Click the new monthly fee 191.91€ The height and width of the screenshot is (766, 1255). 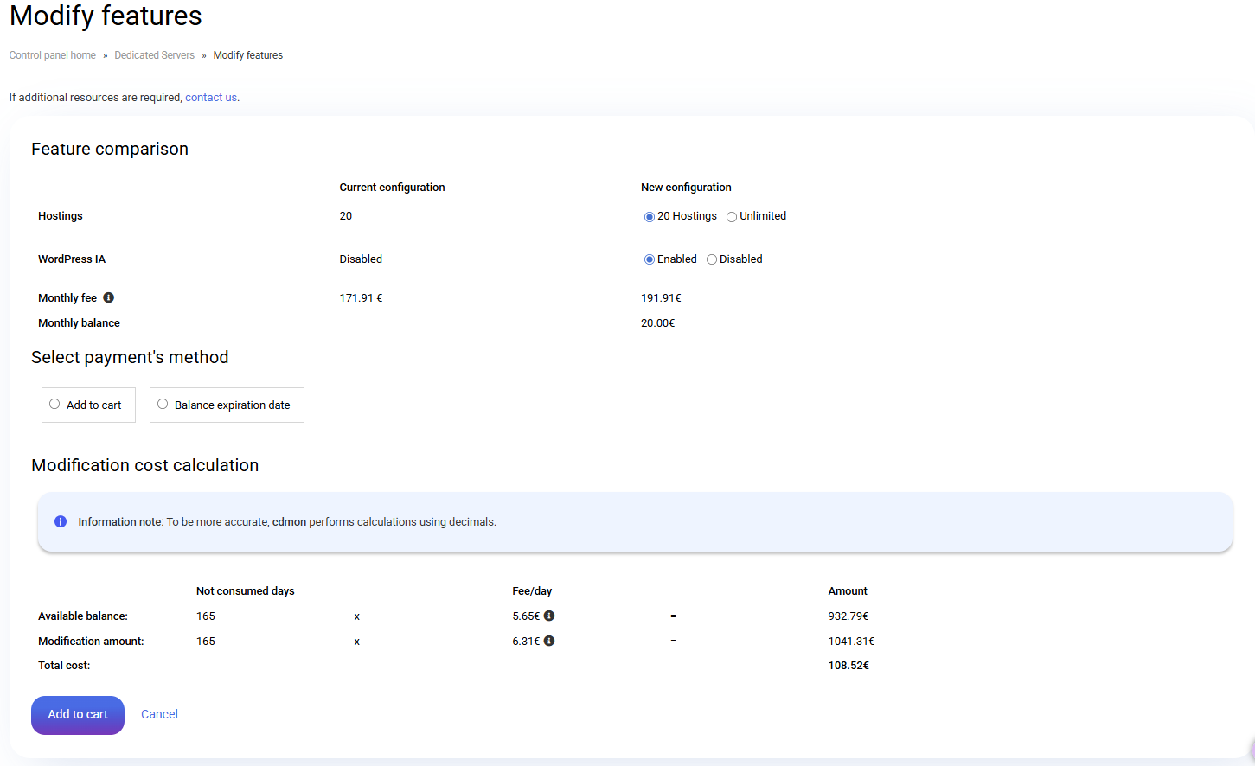pyautogui.click(x=661, y=298)
